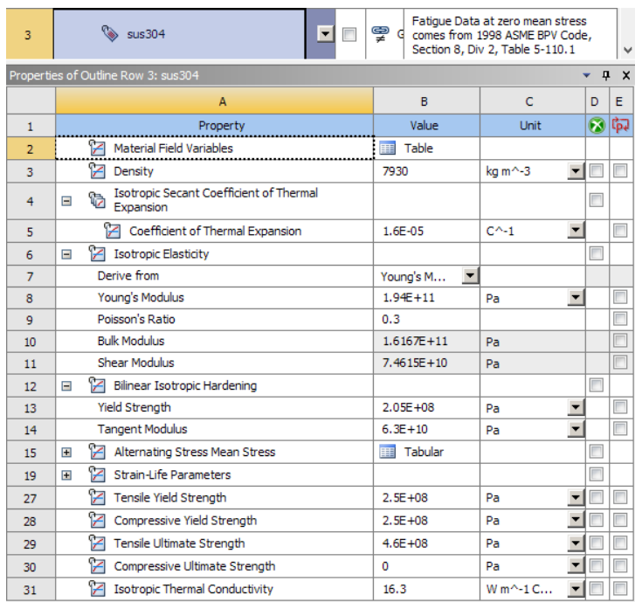The height and width of the screenshot is (609, 642).
Task: Select column B header
Action: tap(426, 101)
